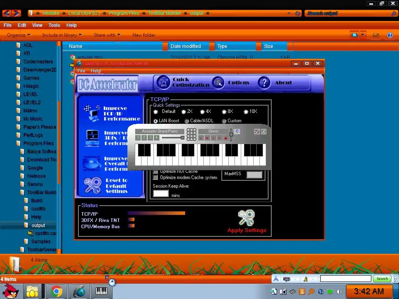The image size is (399, 299).
Task: Open Explorer Edit menu
Action: [x=22, y=25]
